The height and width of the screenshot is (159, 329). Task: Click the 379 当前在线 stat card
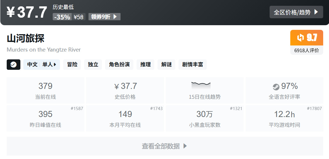point(45,90)
